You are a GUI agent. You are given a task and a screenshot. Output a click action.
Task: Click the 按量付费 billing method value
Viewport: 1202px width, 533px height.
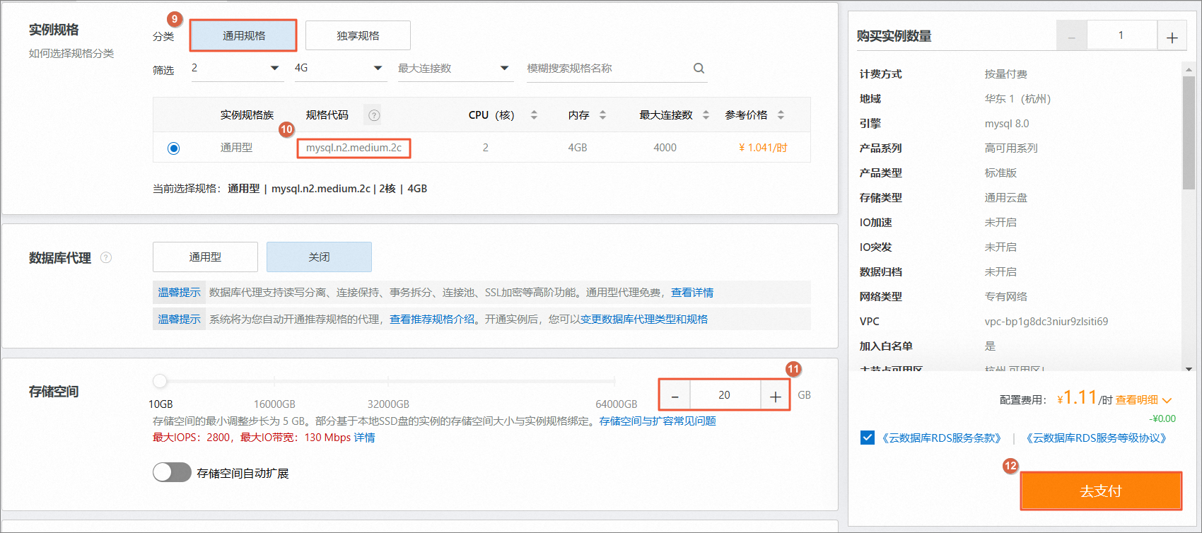click(x=1005, y=74)
